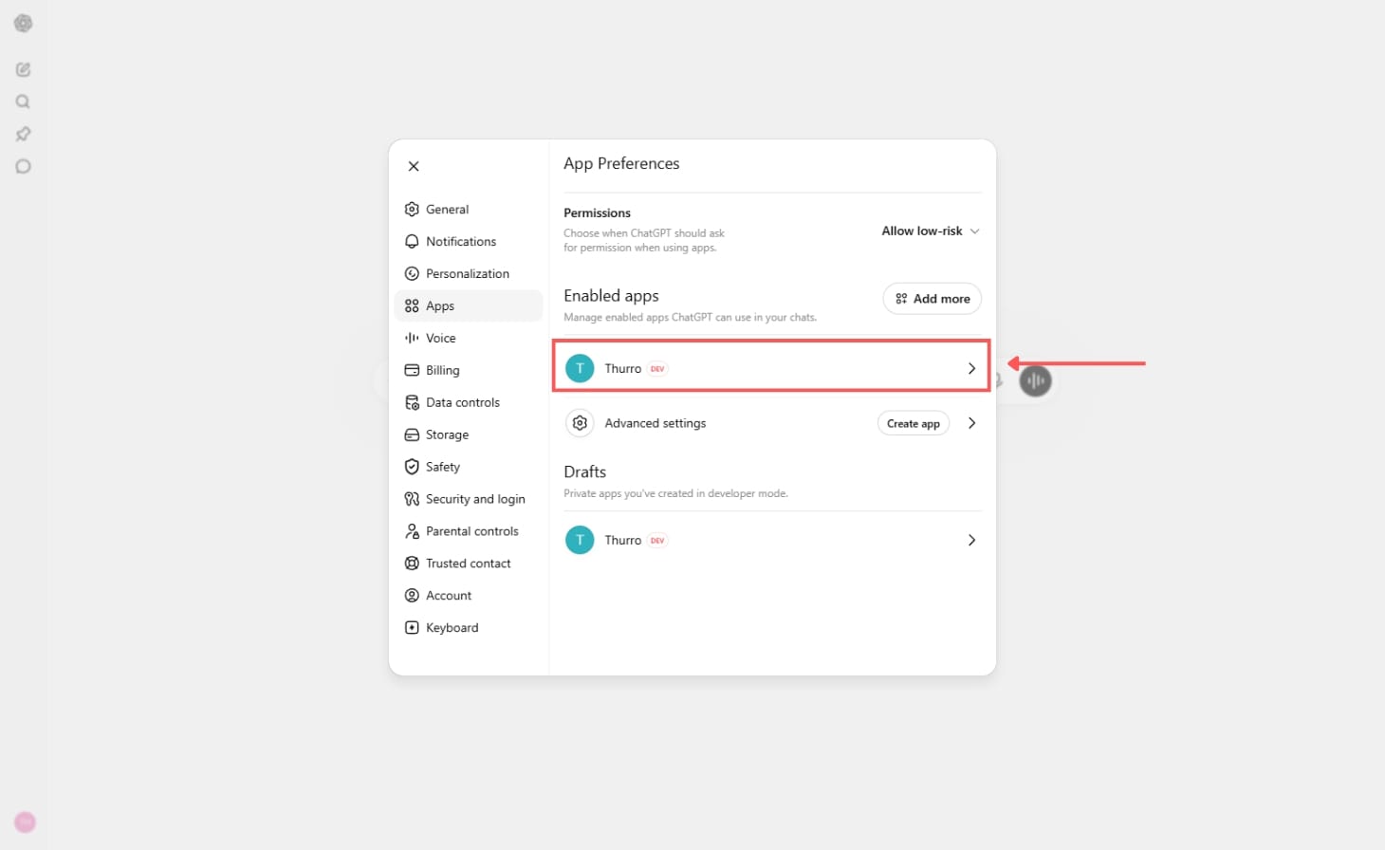Screen dimensions: 1385x850
Task: Select the Notifications bell icon
Action: tap(412, 242)
